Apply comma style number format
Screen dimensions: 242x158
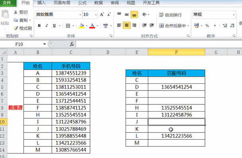click(x=215, y=26)
